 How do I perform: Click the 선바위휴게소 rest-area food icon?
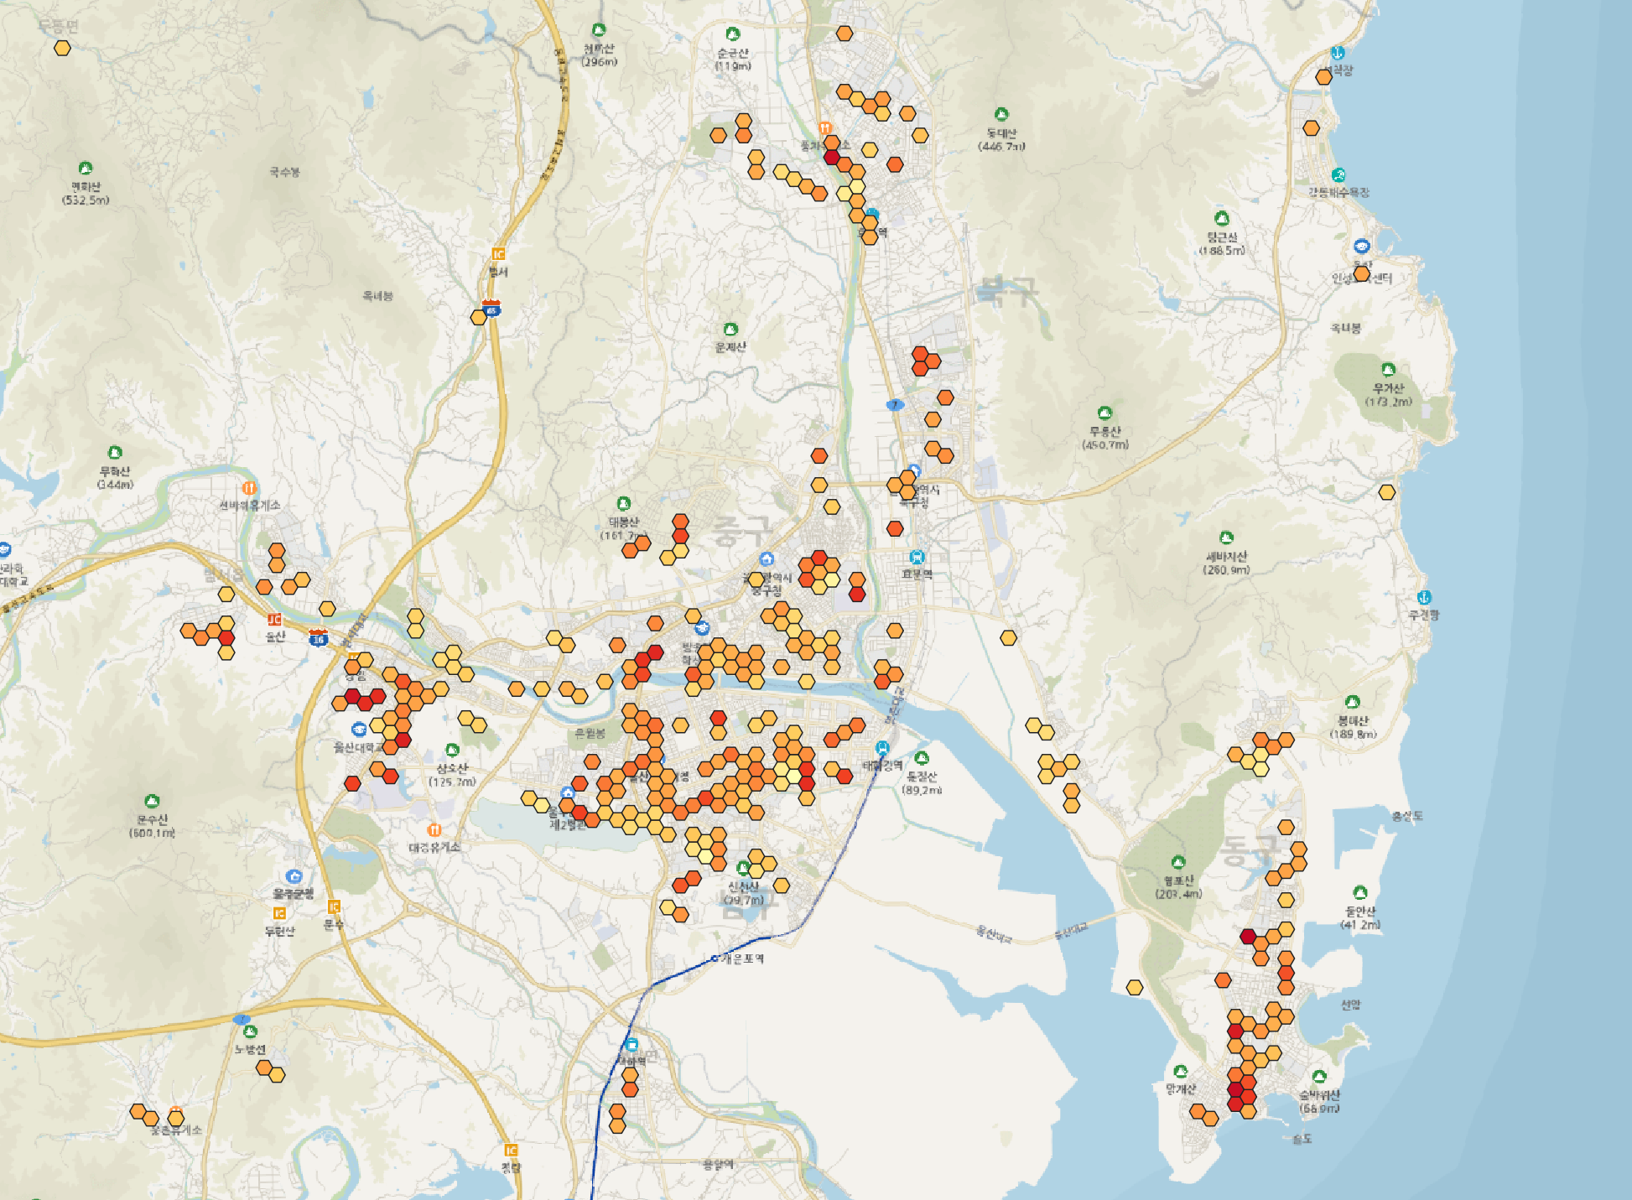(x=249, y=487)
